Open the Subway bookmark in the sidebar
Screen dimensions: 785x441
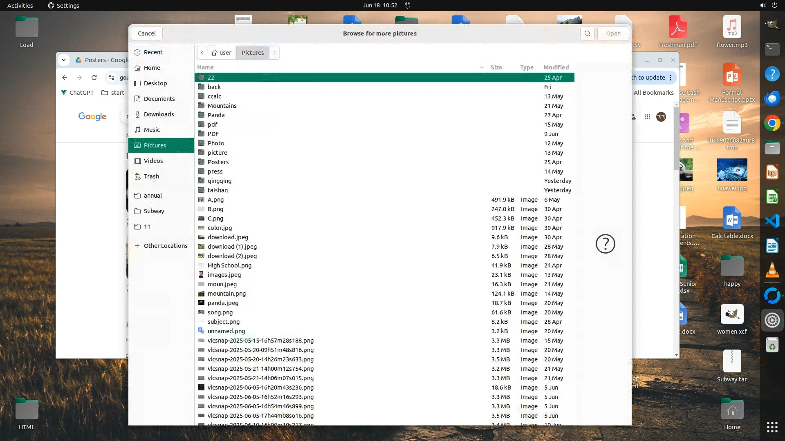(x=154, y=211)
